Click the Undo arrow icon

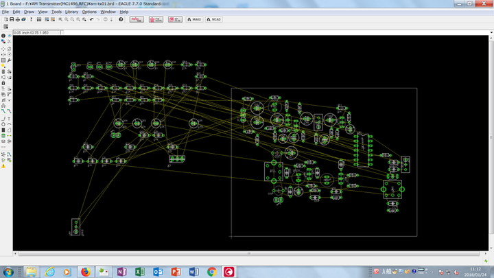tap(92, 19)
